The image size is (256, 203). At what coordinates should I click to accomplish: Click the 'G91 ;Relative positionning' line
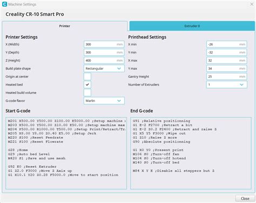[x=161, y=121]
